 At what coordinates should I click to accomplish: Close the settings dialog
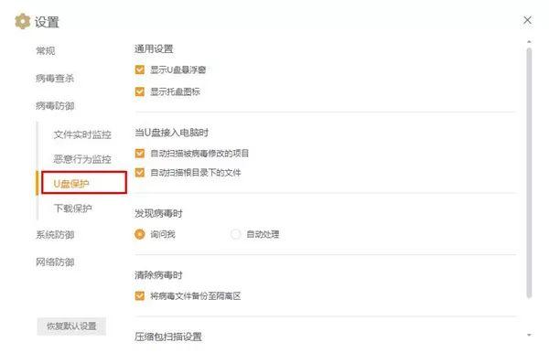pyautogui.click(x=527, y=20)
